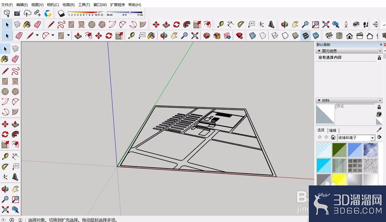386x222 pixels.
Task: Select the Walk footprints tool
Action: 366,24
